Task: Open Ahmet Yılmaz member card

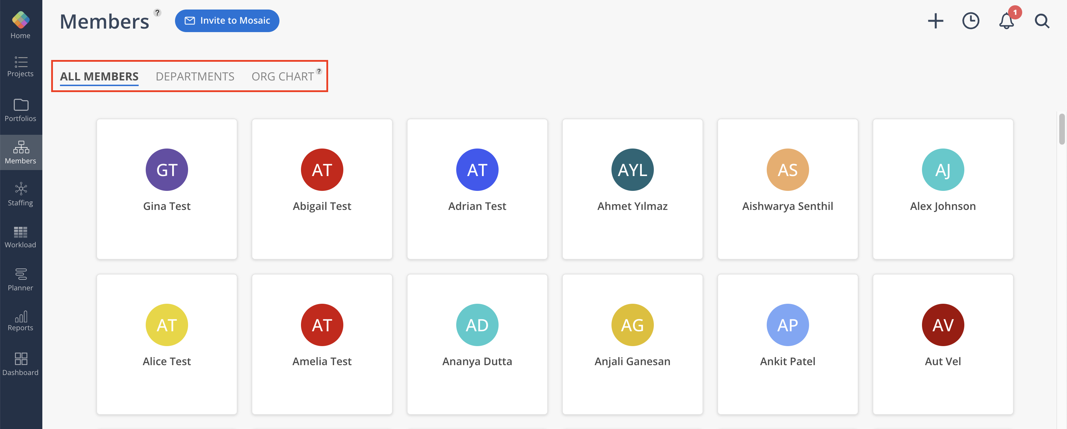Action: click(632, 189)
